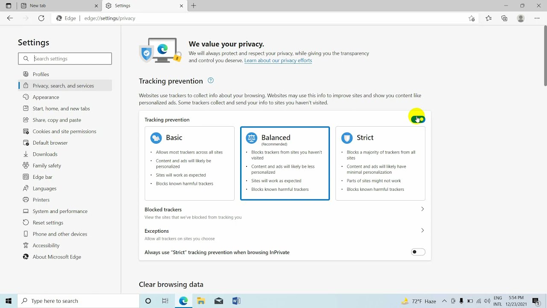Image resolution: width=547 pixels, height=308 pixels.
Task: Click the microphone tray icon
Action: (462, 301)
